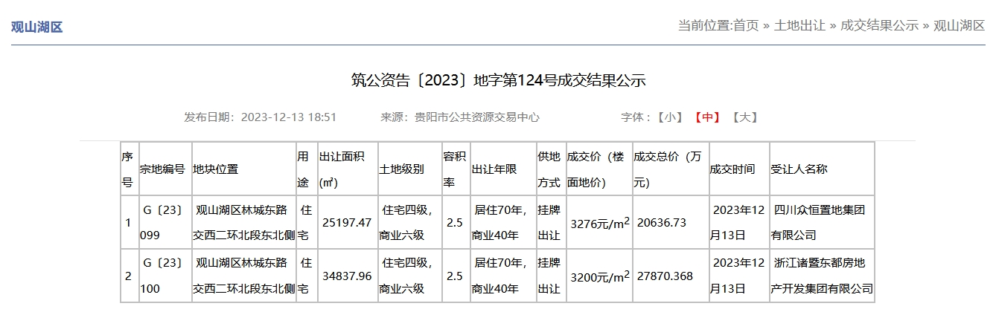The height and width of the screenshot is (312, 996).
Task: Click the total price cell 27870.368
Action: tap(665, 276)
